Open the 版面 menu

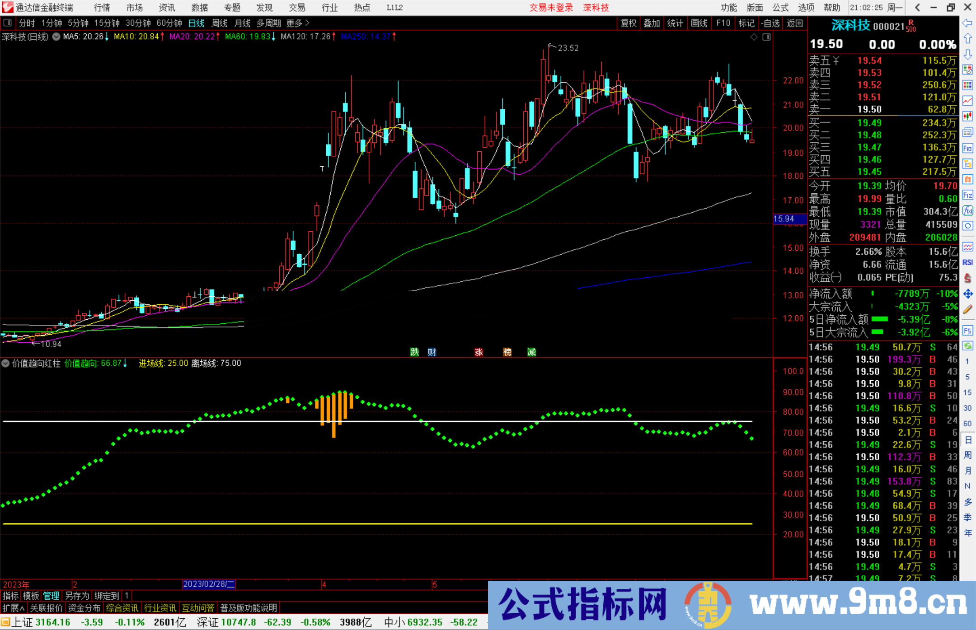(x=755, y=8)
